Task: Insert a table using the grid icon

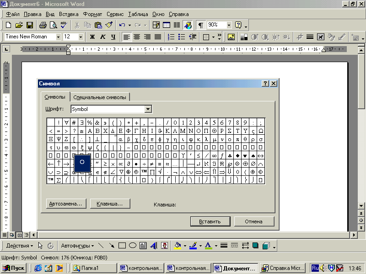Action: pyautogui.click(x=167, y=25)
